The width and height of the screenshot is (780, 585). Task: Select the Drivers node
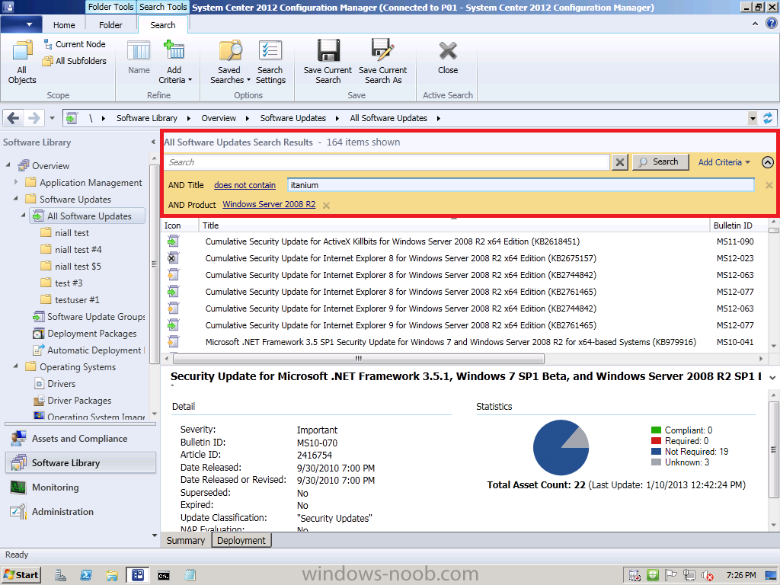55,384
